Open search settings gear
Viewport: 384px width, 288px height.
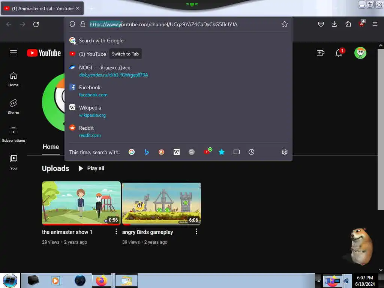pos(284,152)
